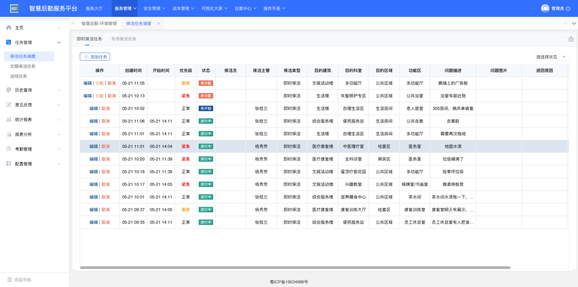Click the 历史查询 sidebar icon
This screenshot has width=578, height=287.
point(9,90)
